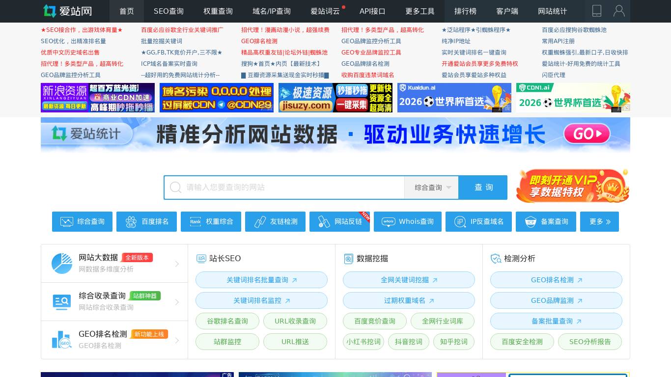The height and width of the screenshot is (377, 671).
Task: Click the Kuaidun.ai 世界杯首选 ad
Action: (x=454, y=98)
